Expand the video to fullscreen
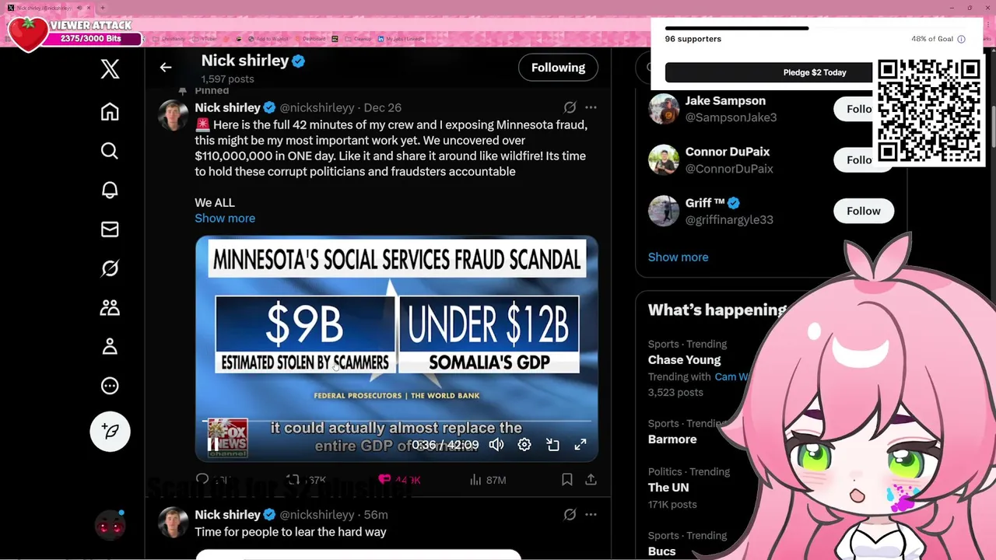The width and height of the screenshot is (996, 560). 580,445
